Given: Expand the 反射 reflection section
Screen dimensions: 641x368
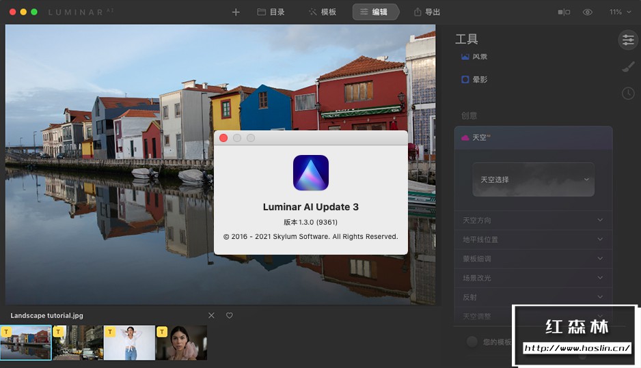Looking at the screenshot, I should tap(533, 297).
